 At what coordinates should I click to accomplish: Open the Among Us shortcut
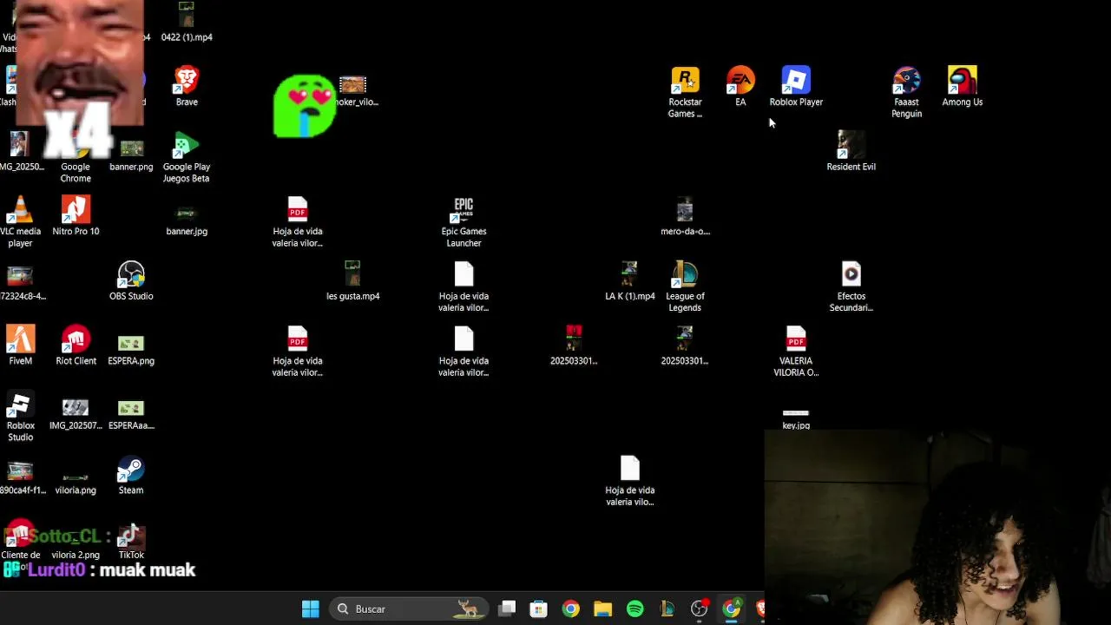pyautogui.click(x=962, y=87)
